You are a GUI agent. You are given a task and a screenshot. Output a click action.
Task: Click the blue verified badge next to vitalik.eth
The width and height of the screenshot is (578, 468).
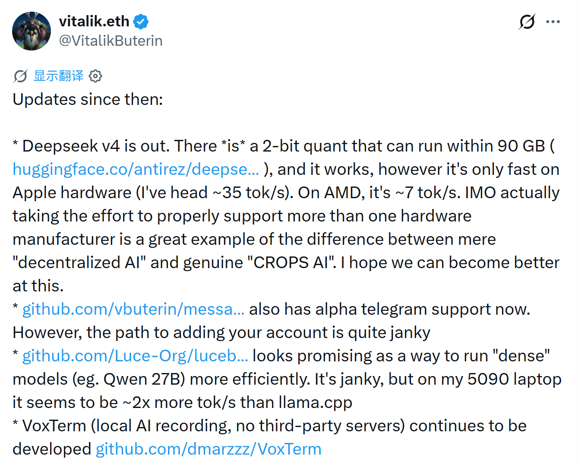pos(141,21)
